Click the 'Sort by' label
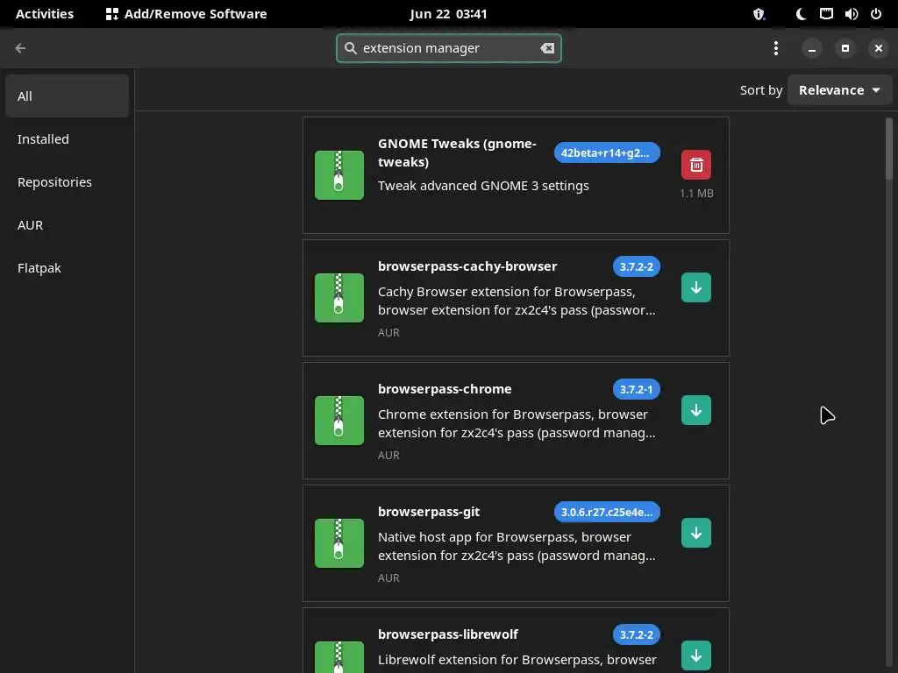Image resolution: width=898 pixels, height=673 pixels. [760, 90]
